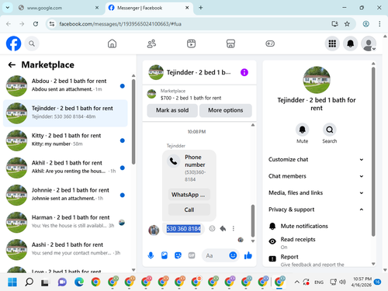Viewport: 388px width, 291px height.
Task: Open the Facebook search magnifier
Action: coord(32,43)
